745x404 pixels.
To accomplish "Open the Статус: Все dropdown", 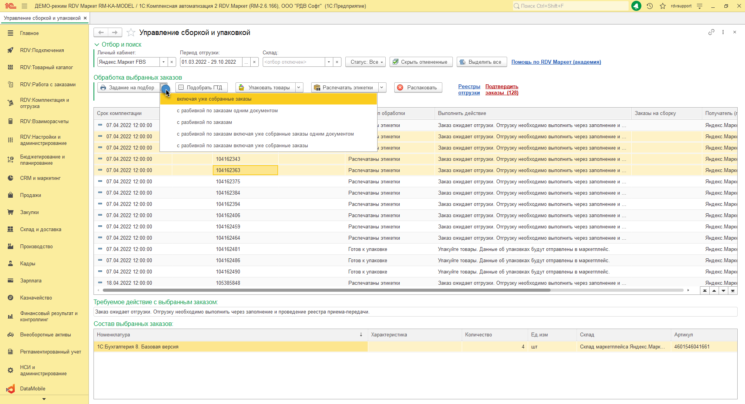I will [x=366, y=62].
